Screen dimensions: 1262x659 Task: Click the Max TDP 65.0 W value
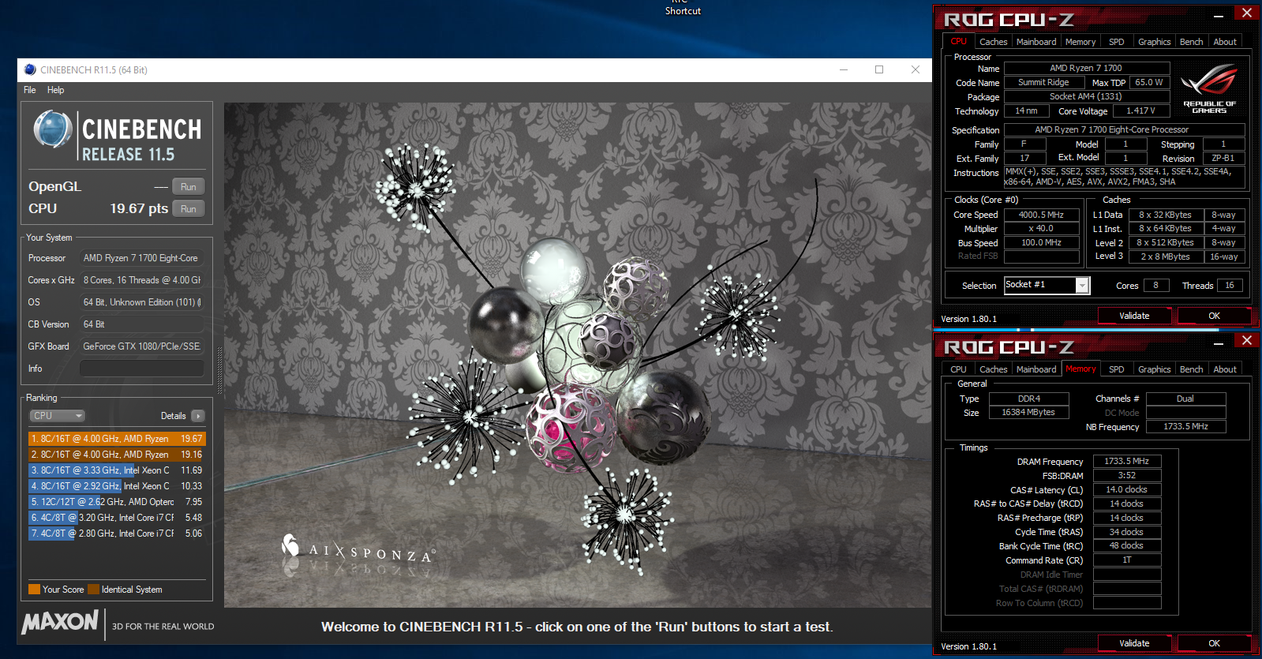point(1148,82)
